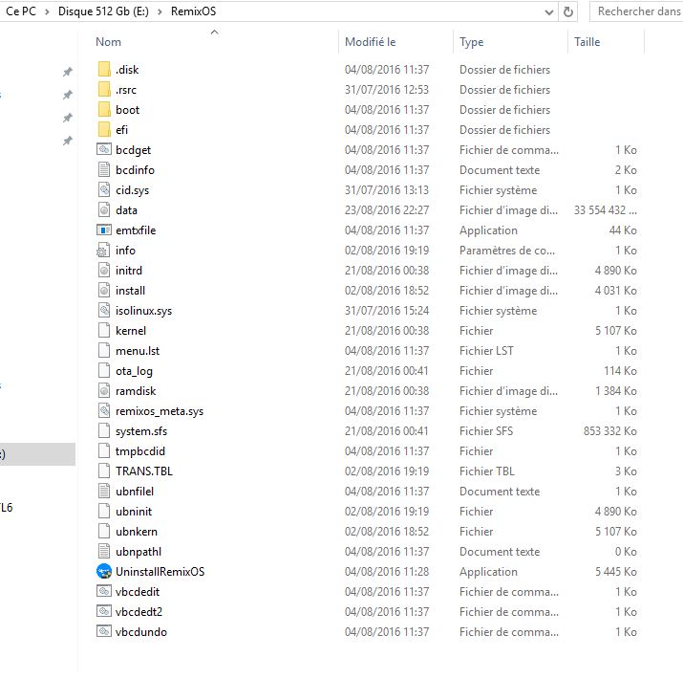
Task: Select the isolinux.sys file icon
Action: pyautogui.click(x=104, y=310)
